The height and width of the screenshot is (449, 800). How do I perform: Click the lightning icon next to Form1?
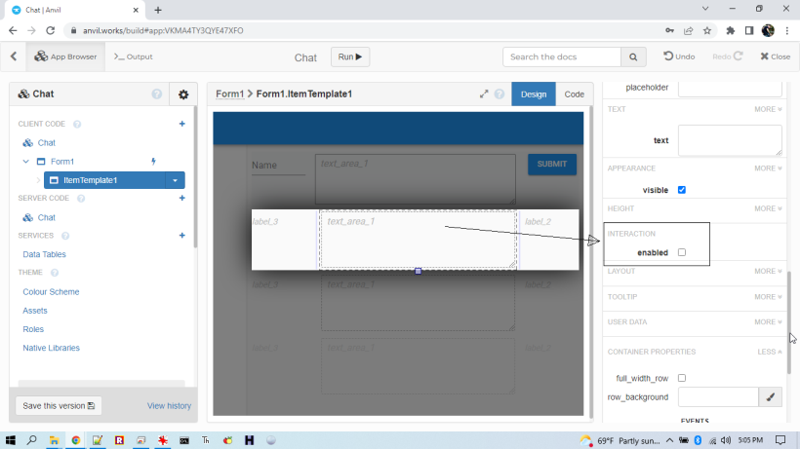point(153,161)
